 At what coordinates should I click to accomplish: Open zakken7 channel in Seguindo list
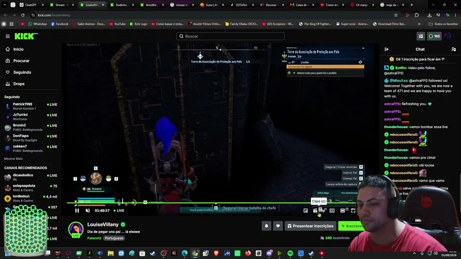pos(31,148)
